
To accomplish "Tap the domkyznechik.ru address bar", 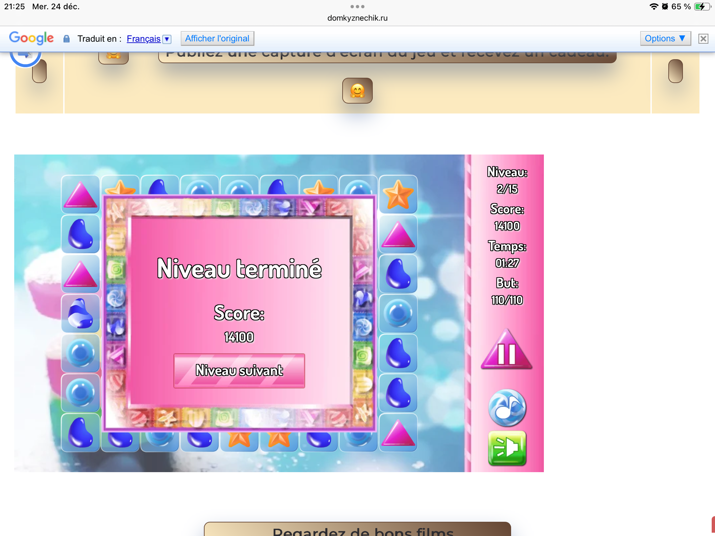I will tap(357, 18).
